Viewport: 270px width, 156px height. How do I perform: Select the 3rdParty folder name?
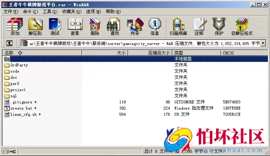coord(19,65)
